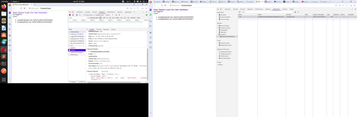Click the cookies Filter input field
Viewport: 357px width, 117px height.
(x=267, y=12)
